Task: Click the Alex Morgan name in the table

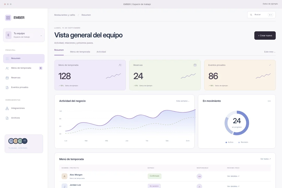Action: click(x=76, y=175)
